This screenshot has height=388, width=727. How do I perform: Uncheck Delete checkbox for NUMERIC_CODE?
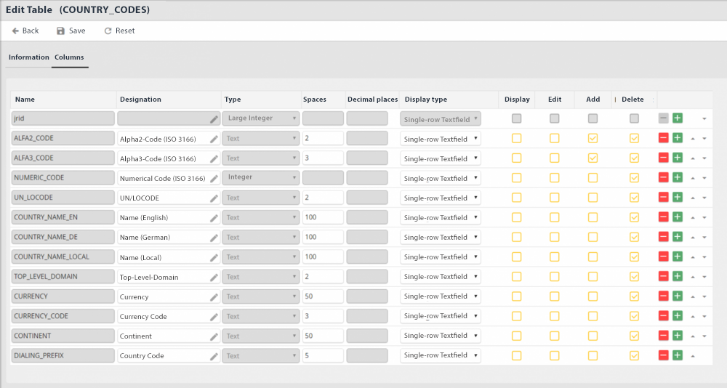[634, 177]
